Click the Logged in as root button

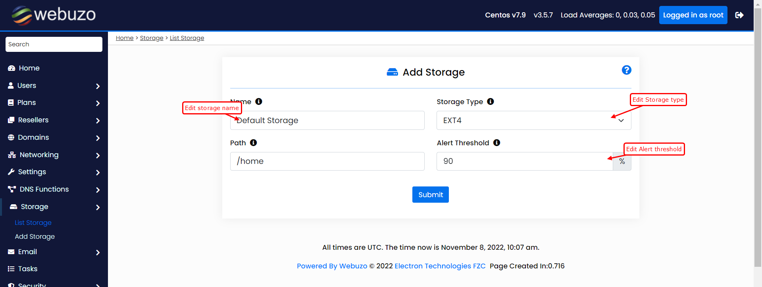[x=693, y=15]
